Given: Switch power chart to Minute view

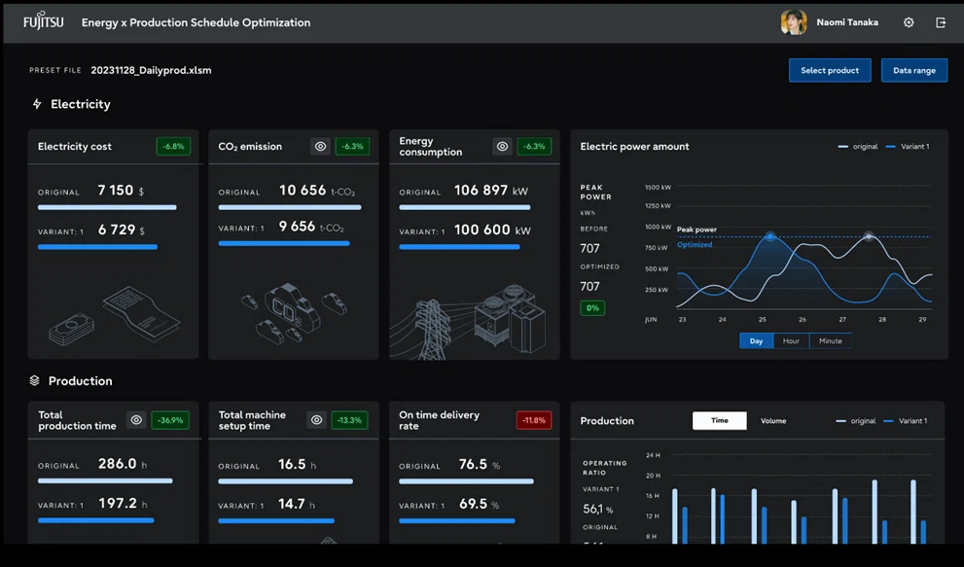Looking at the screenshot, I should [x=830, y=340].
